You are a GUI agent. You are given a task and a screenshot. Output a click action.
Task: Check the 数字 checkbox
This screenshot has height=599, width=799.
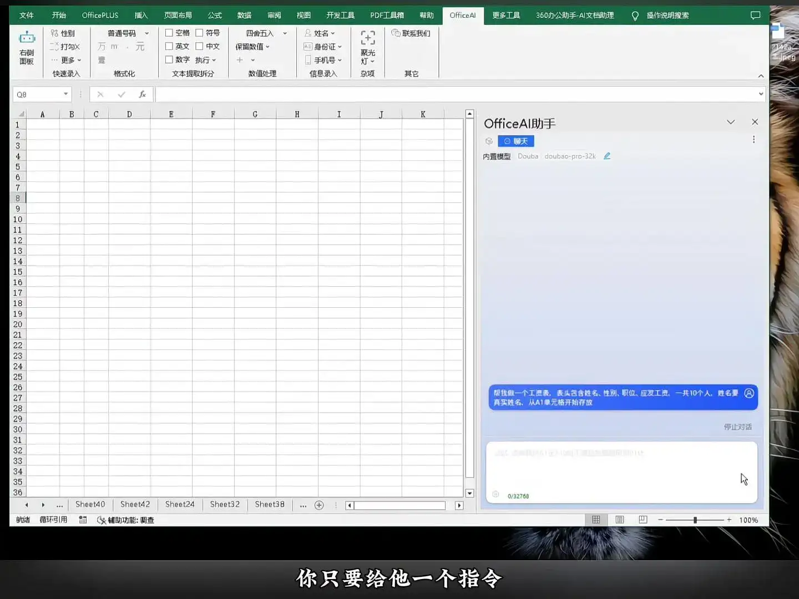[169, 60]
